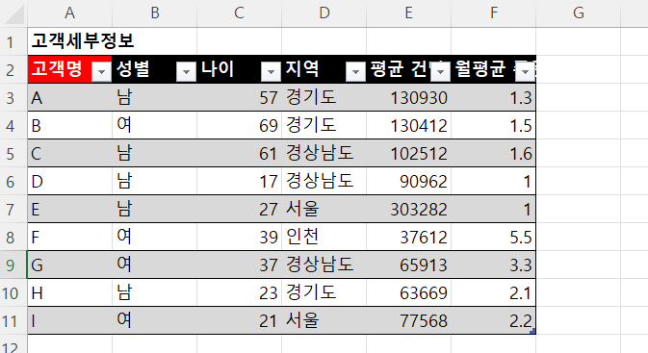This screenshot has width=648, height=353.
Task: Click the 고객세부정보 title cell
Action: point(70,41)
